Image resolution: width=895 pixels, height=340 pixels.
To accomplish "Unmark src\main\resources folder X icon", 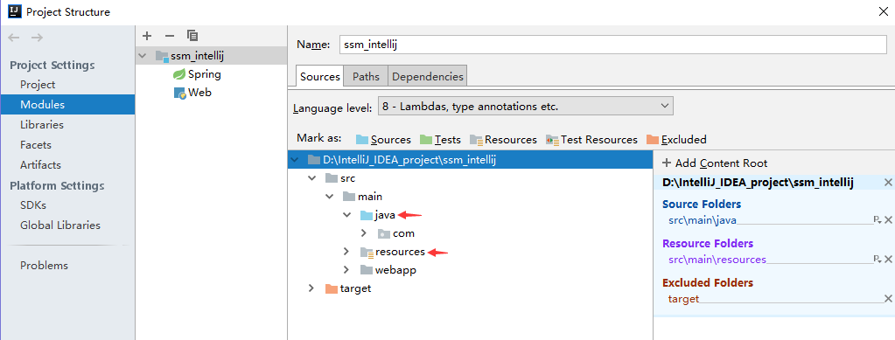I will [x=888, y=259].
